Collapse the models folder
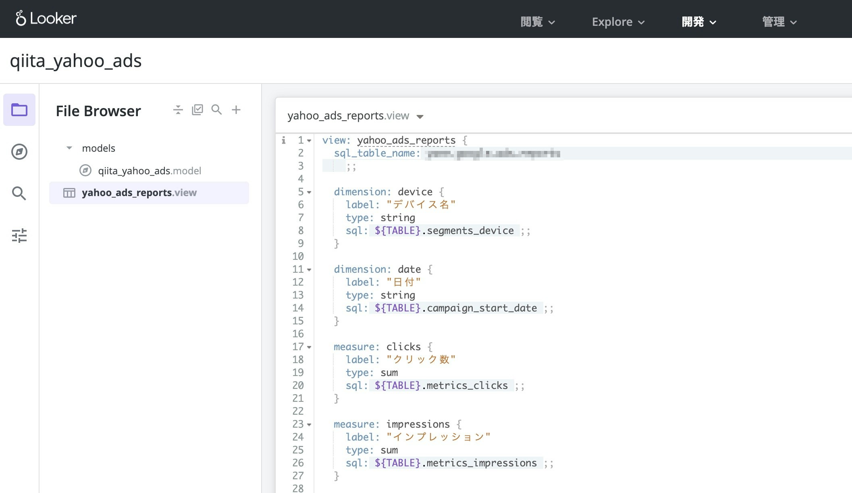852x493 pixels. [x=69, y=148]
